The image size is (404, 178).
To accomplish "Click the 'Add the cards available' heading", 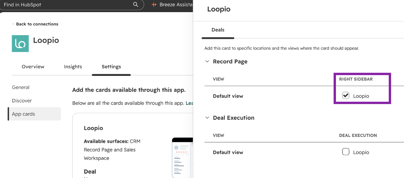I will click(129, 90).
